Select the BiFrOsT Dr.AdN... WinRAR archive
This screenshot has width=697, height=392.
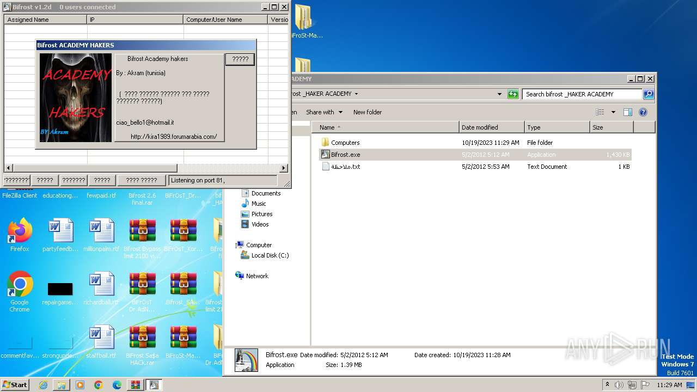(143, 292)
